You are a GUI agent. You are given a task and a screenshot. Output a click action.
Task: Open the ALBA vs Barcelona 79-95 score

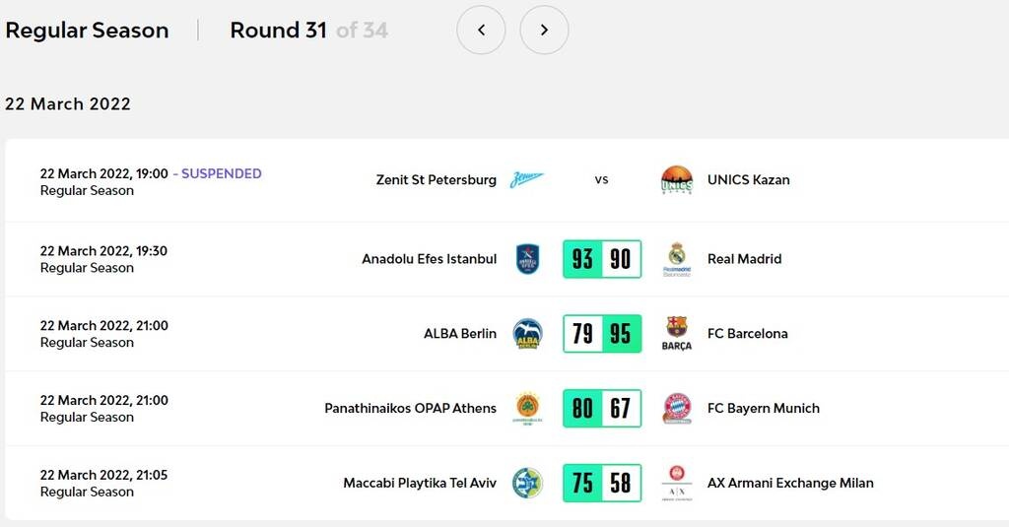(x=602, y=334)
